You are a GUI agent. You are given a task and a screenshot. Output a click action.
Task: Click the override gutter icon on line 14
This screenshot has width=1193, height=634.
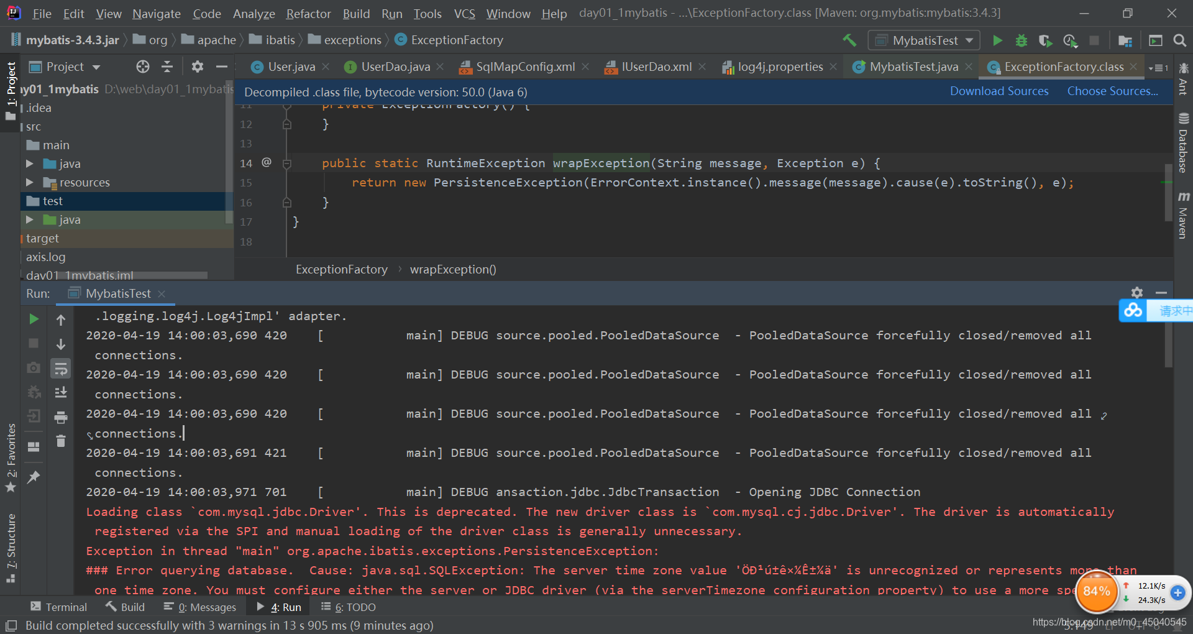click(267, 162)
